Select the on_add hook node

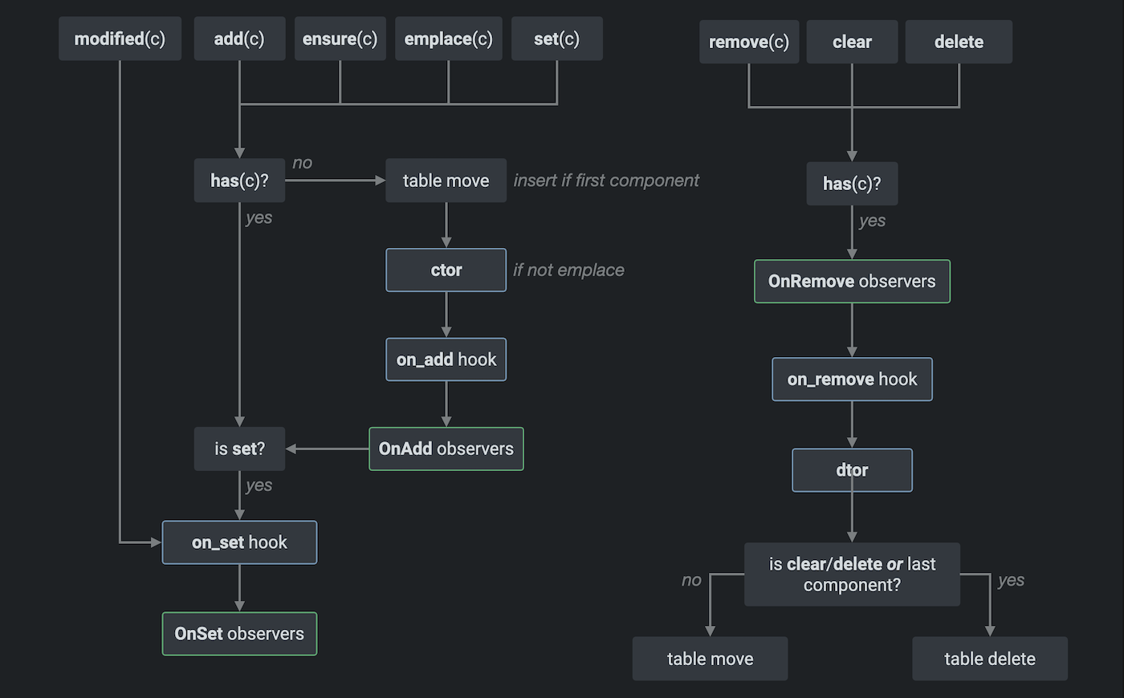[446, 359]
